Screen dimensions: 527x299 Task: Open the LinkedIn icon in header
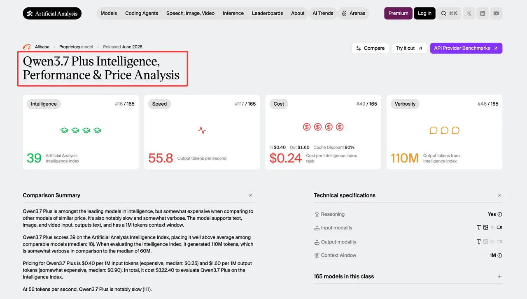click(483, 13)
